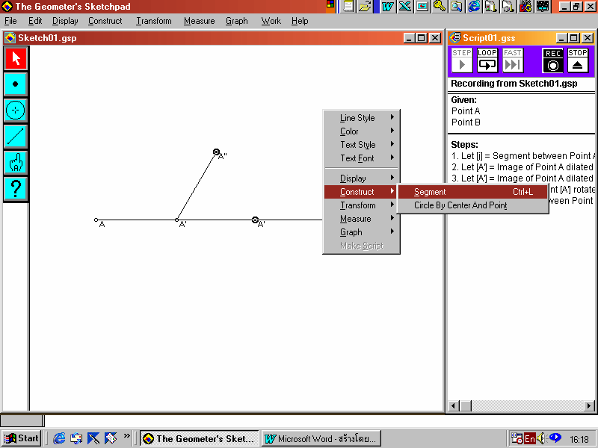This screenshot has width=598, height=448.
Task: Expand Color submenu in context menu
Action: coord(361,131)
